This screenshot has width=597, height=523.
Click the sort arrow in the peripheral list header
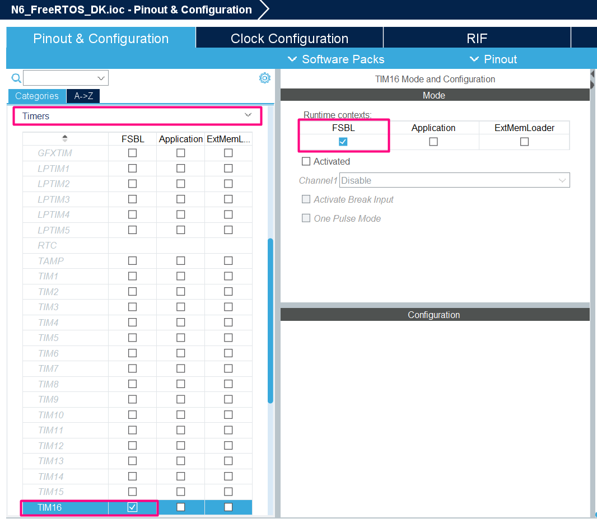64,138
